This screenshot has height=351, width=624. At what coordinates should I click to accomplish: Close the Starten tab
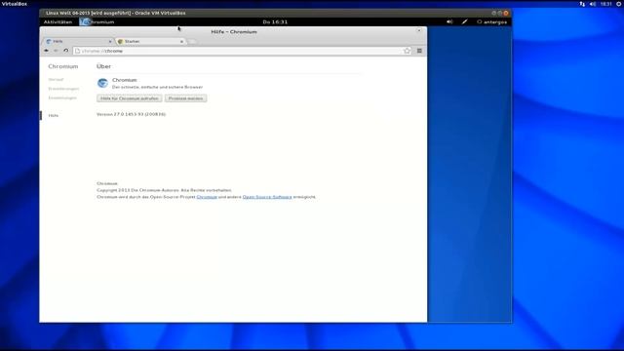click(x=182, y=41)
